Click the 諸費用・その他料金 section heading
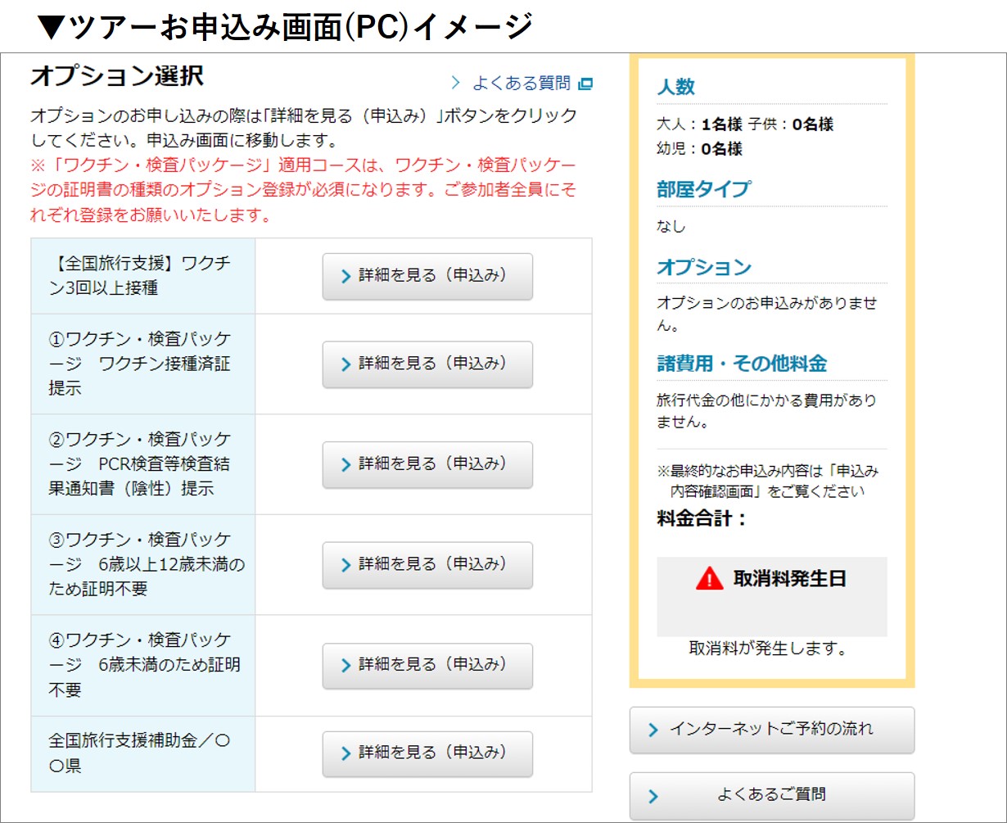Image resolution: width=1007 pixels, height=823 pixels. 742,364
